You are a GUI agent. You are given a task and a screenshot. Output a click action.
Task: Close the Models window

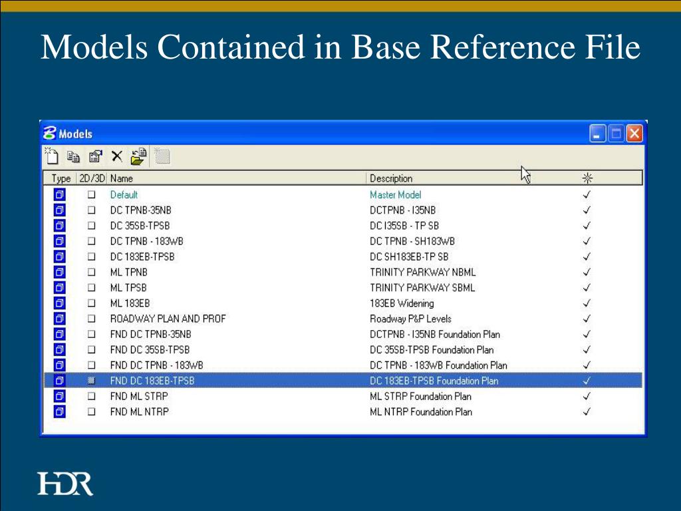tap(634, 133)
